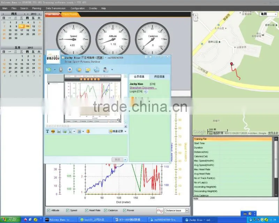The height and width of the screenshot is (223, 279).
Task: Click the chat message input area
Action: click(x=86, y=145)
